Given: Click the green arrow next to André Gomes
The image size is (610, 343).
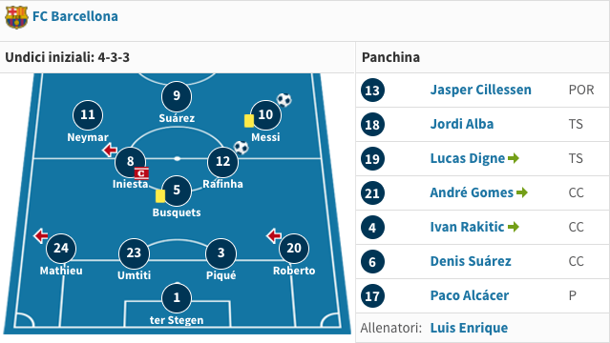Looking at the screenshot, I should coord(522,192).
